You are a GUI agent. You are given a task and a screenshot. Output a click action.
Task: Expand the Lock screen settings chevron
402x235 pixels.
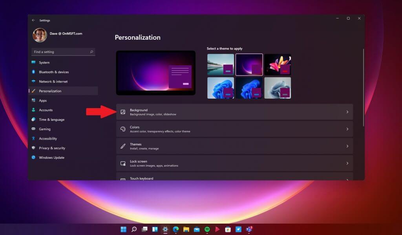coord(347,163)
